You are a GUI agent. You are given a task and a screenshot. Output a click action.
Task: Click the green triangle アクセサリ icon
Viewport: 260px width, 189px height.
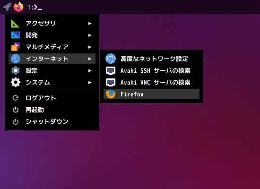pyautogui.click(x=15, y=23)
